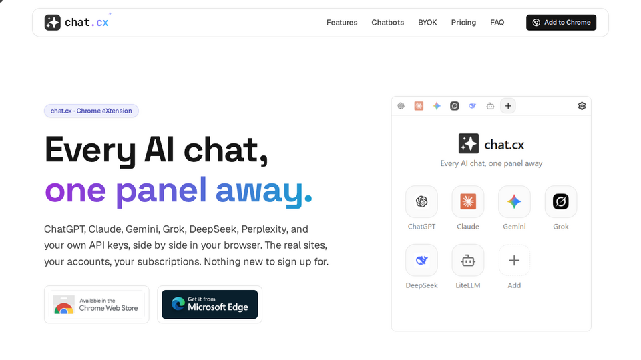
Task: Click the 'Gemini' label under its tile
Action: pos(514,227)
